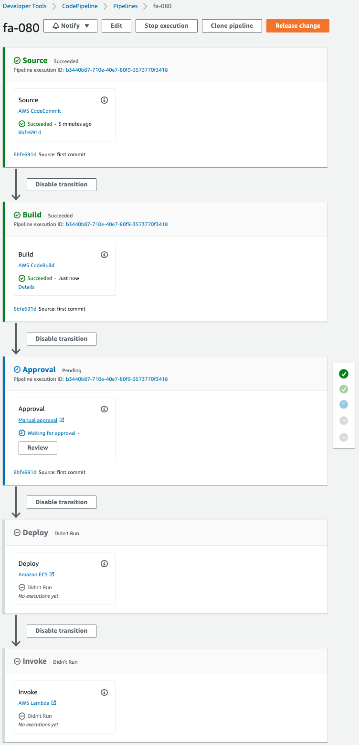The width and height of the screenshot is (359, 745).
Task: Click the Build action info icon
Action: (x=105, y=255)
